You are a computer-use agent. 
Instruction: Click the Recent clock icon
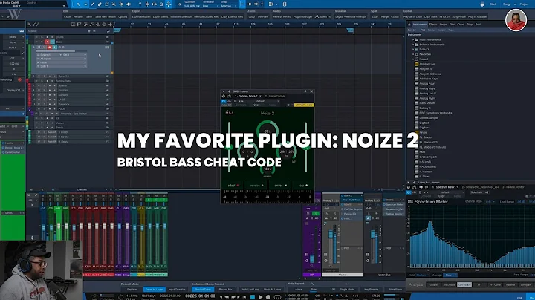click(416, 59)
